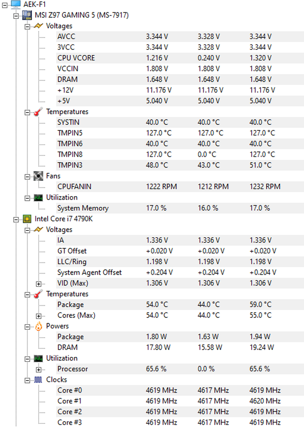Expand the Cores (Max) temperatures node

[x=39, y=316]
